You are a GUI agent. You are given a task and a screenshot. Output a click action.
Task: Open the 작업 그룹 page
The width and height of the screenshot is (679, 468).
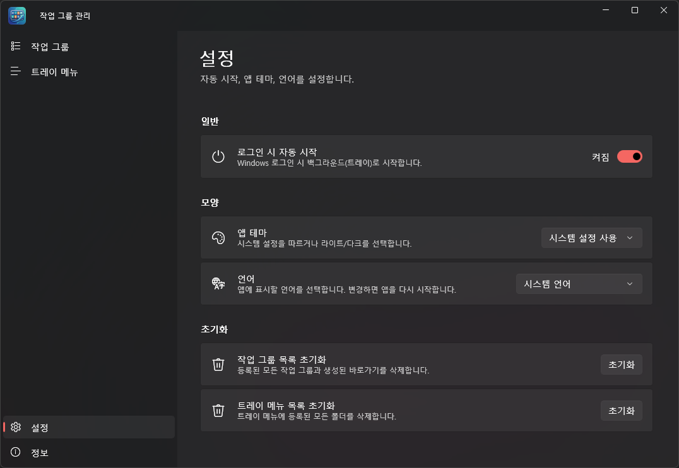pos(89,46)
